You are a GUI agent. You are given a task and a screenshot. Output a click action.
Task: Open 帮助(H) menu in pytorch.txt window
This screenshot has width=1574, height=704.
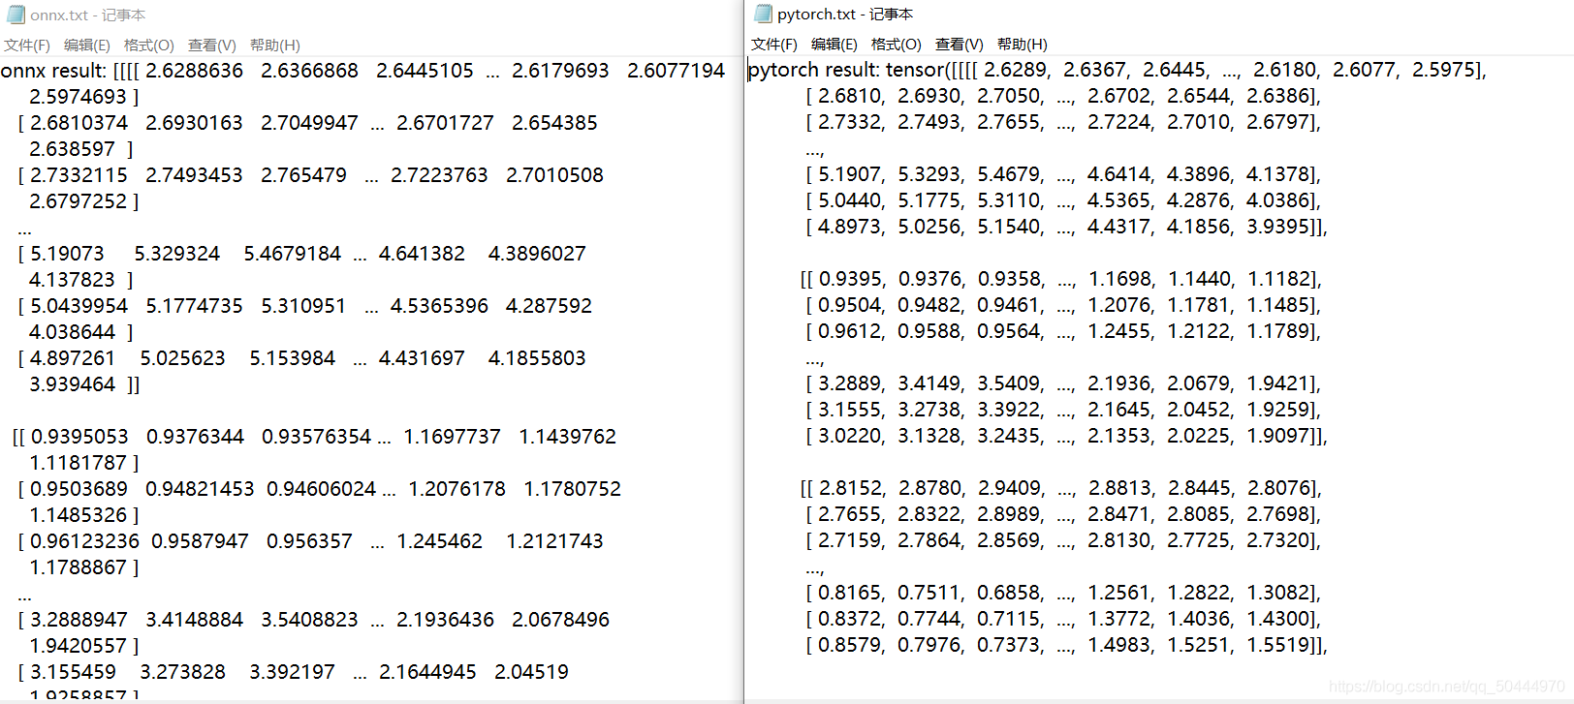click(x=1023, y=45)
